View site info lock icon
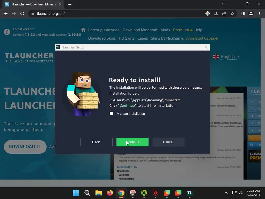This screenshot has height=199, width=265. [x=33, y=13]
